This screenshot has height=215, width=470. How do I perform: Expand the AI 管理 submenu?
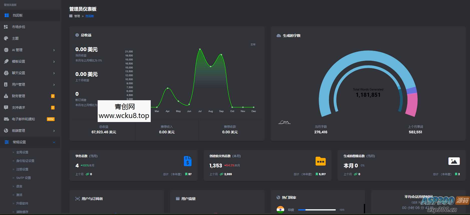pyautogui.click(x=54, y=50)
